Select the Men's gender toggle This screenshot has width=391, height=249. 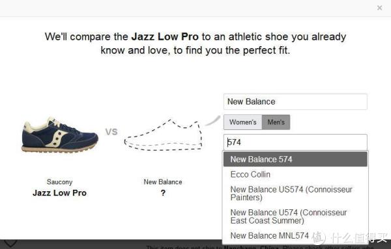(276, 122)
